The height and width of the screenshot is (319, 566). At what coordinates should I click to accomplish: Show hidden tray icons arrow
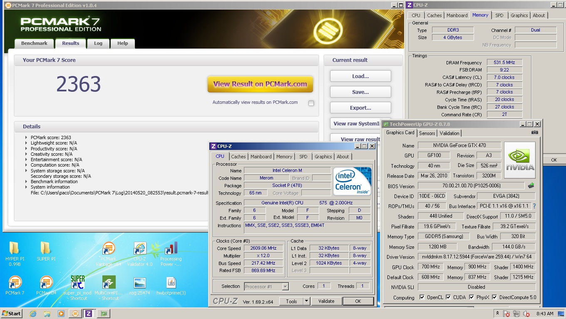[497, 314]
